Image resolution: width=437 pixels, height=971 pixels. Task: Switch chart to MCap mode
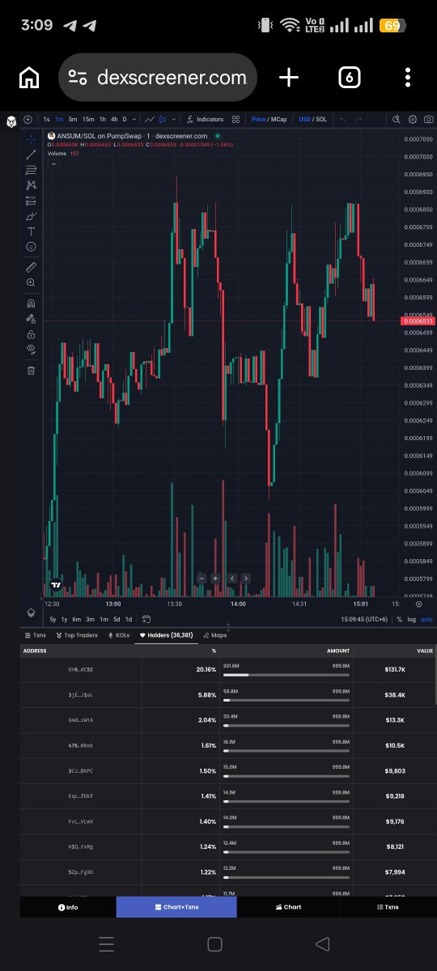tap(280, 119)
